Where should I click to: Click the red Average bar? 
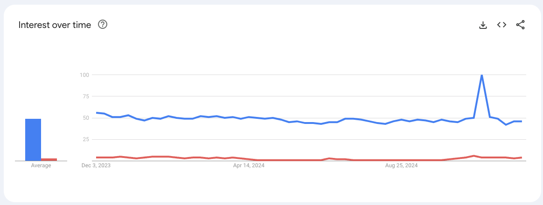click(x=49, y=159)
